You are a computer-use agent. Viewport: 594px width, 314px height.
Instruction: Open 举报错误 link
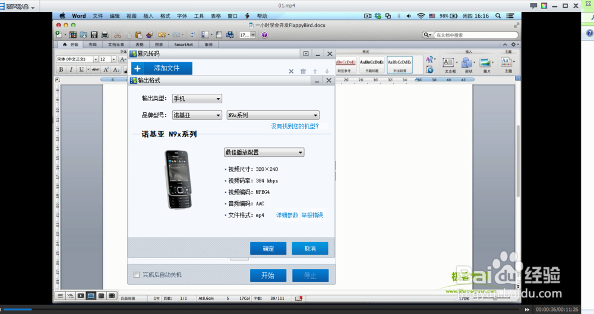[312, 215]
